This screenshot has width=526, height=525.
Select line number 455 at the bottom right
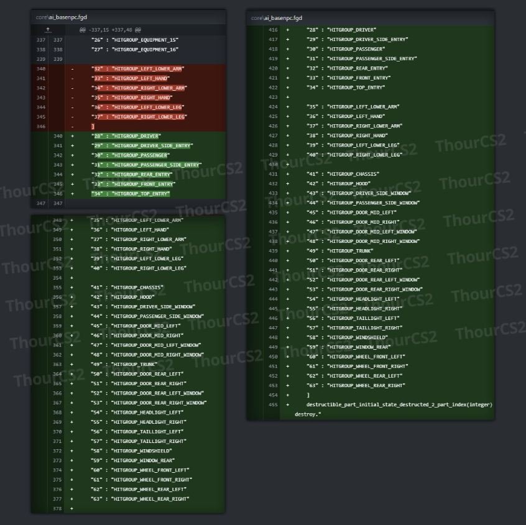point(273,404)
